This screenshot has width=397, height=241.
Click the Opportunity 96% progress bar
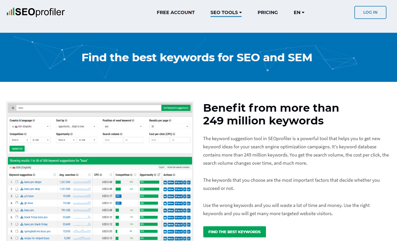149,182
